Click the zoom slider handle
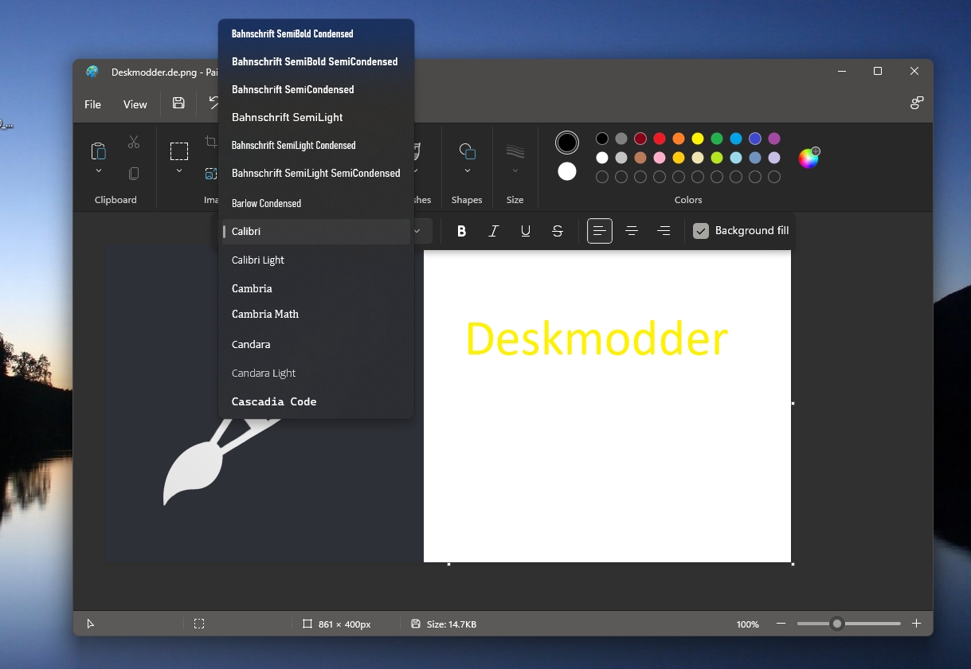Image resolution: width=971 pixels, height=669 pixels. [x=836, y=624]
